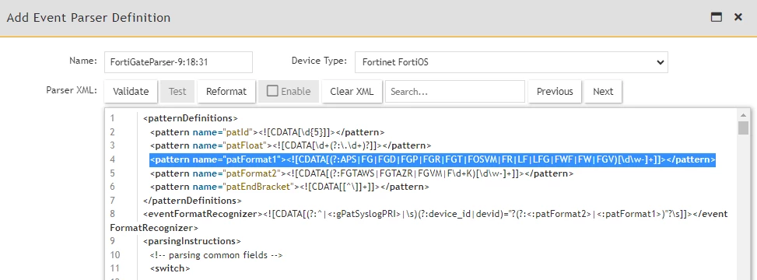Image resolution: width=757 pixels, height=280 pixels.
Task: Go to Next search match
Action: tap(603, 91)
